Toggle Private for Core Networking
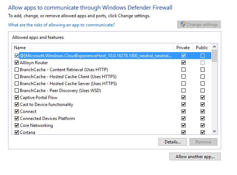 pyautogui.click(x=183, y=125)
